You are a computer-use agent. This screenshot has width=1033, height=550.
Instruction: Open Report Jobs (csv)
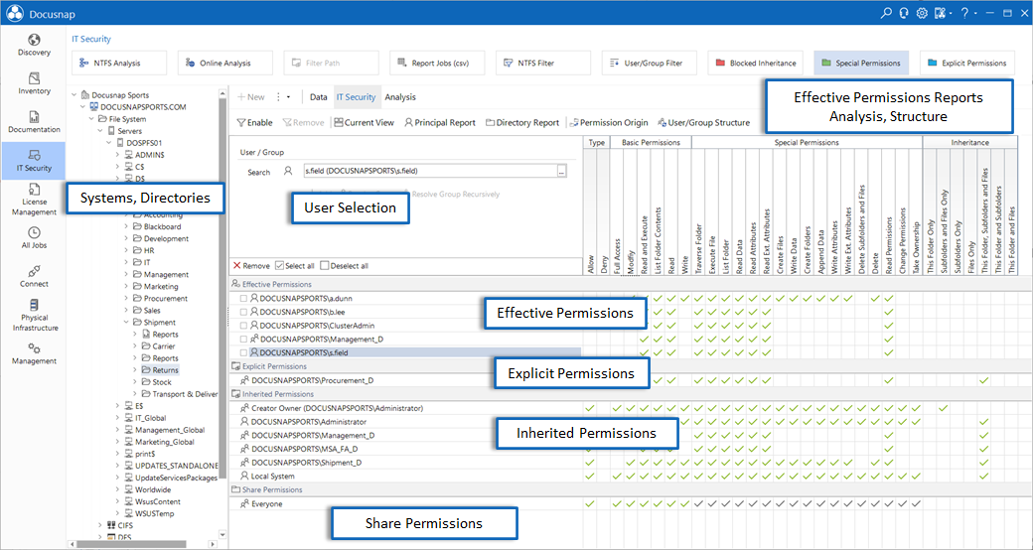pos(437,64)
